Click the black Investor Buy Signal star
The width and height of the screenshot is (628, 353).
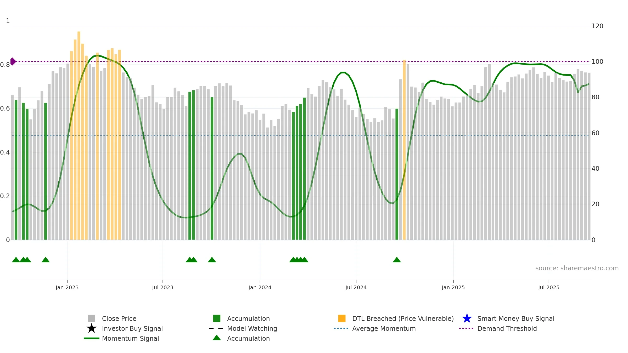[x=91, y=328]
